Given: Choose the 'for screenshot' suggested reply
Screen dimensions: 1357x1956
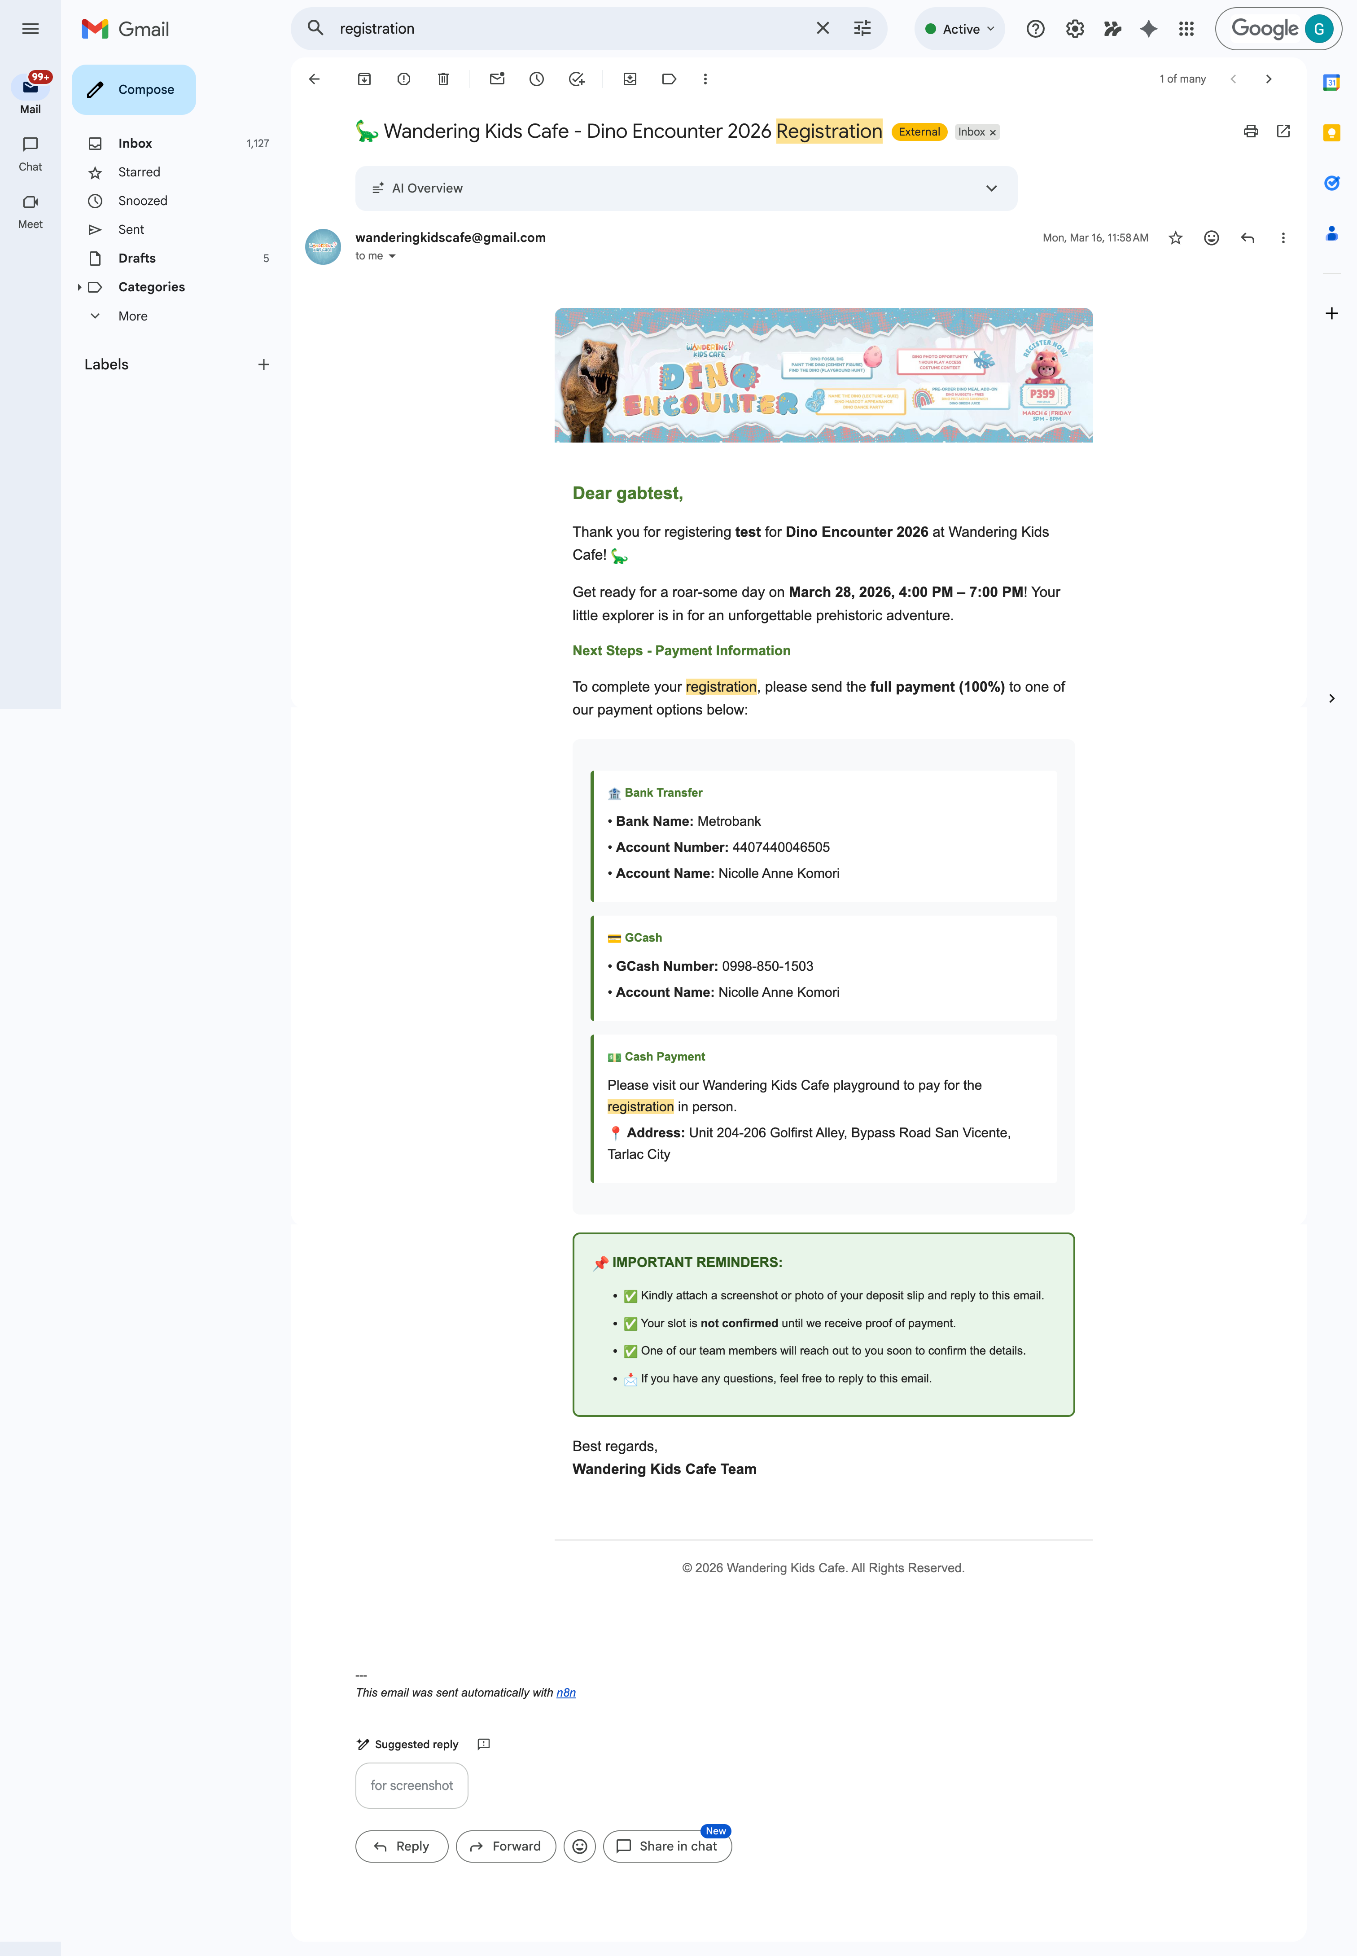Looking at the screenshot, I should coord(411,1786).
